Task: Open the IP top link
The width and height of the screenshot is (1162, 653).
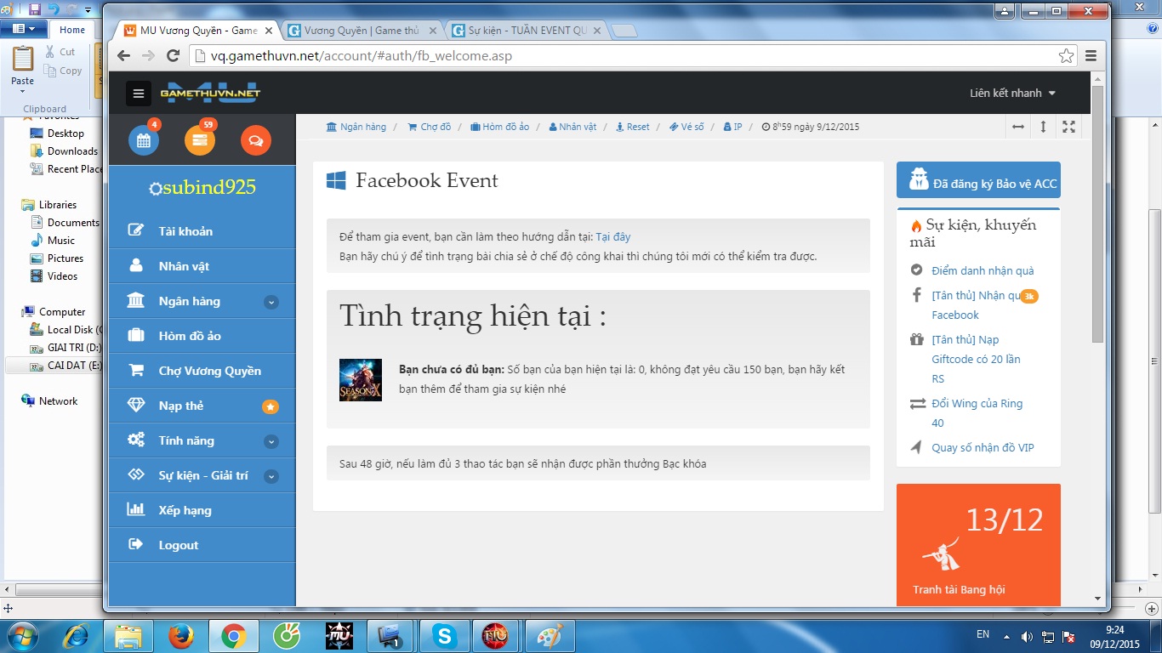Action: (732, 127)
